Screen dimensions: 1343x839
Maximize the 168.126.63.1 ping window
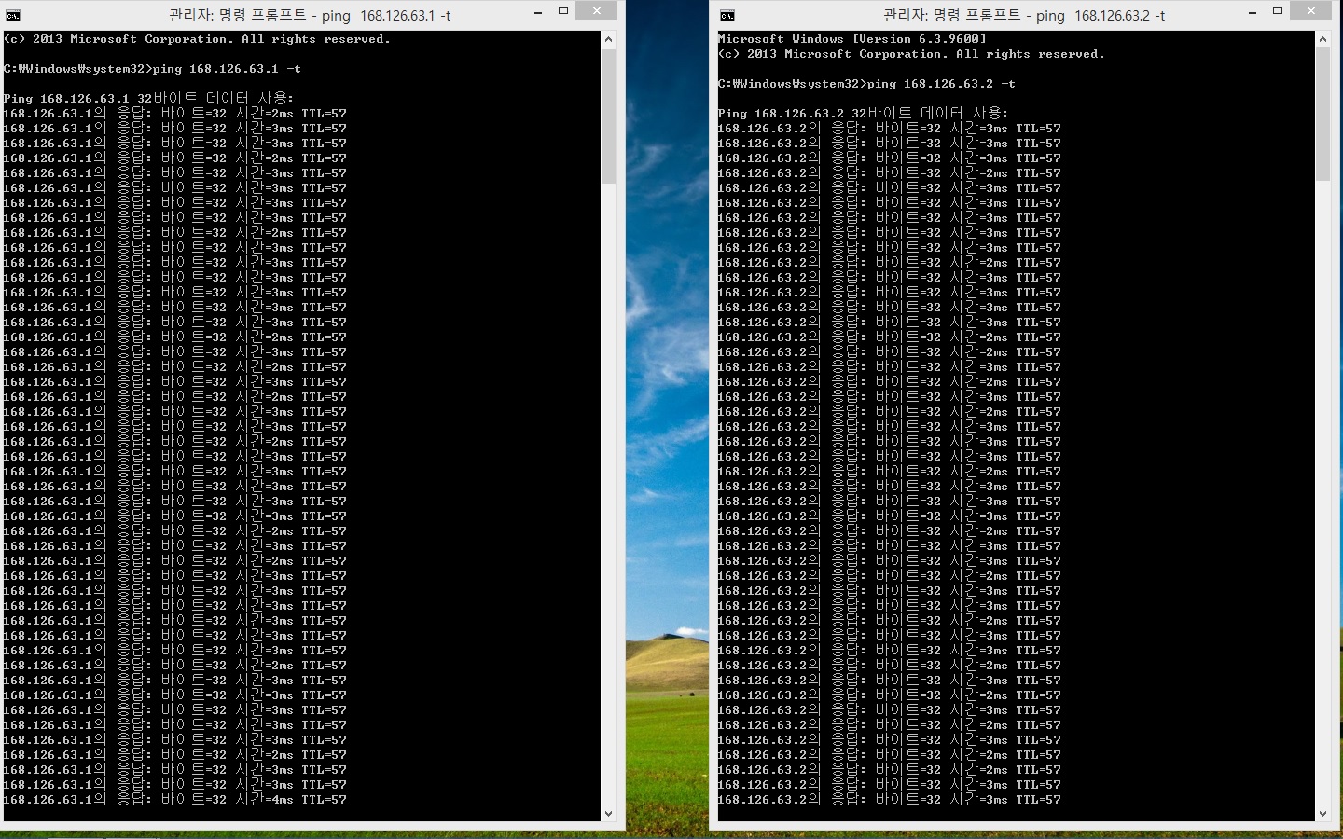click(563, 11)
